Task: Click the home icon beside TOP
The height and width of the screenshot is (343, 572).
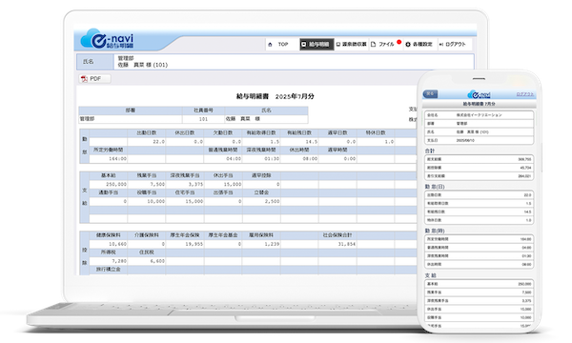Action: click(270, 45)
